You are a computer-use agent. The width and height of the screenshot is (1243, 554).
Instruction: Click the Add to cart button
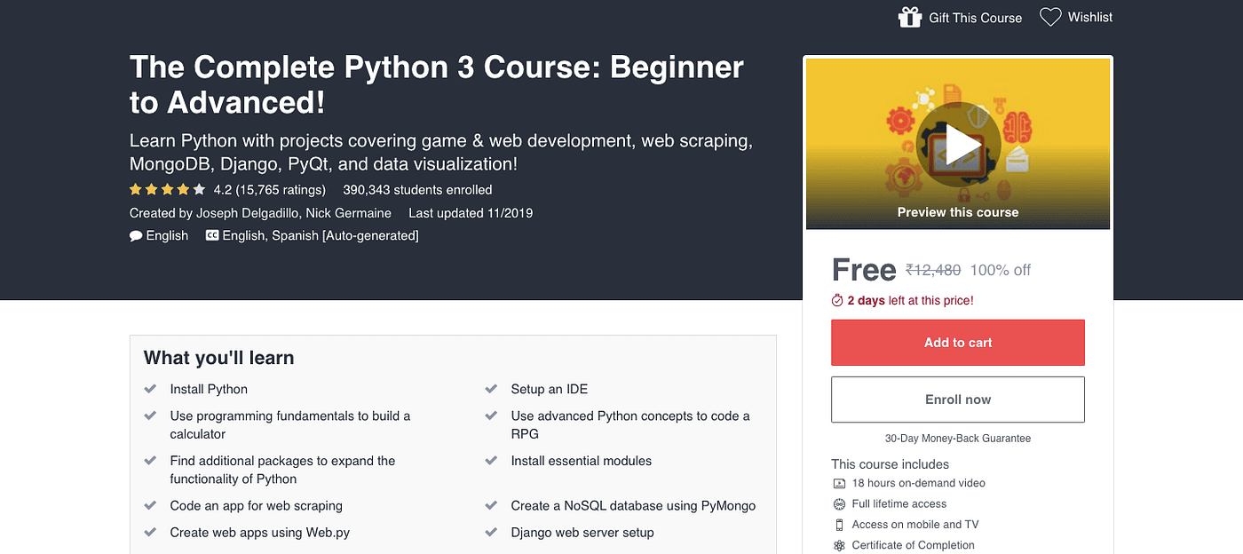tap(957, 342)
